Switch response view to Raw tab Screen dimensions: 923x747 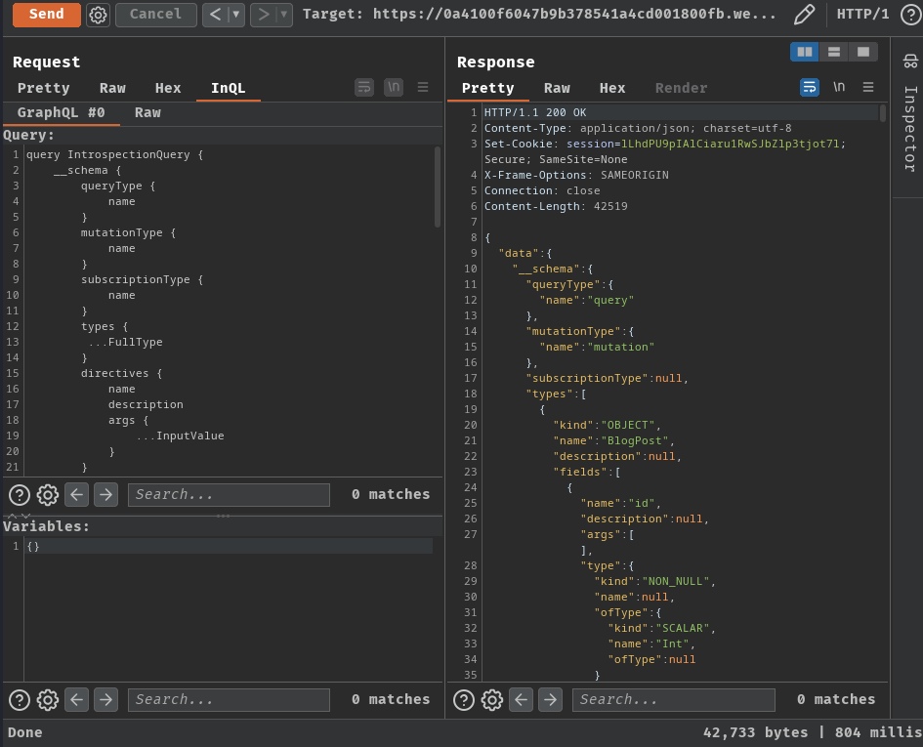coord(557,88)
